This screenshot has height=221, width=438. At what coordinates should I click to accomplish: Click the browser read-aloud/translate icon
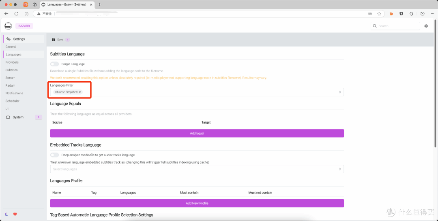[x=370, y=14]
